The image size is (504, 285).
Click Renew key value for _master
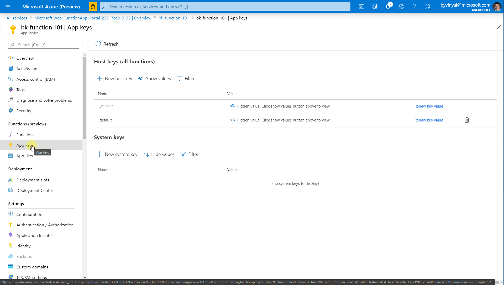coord(429,106)
